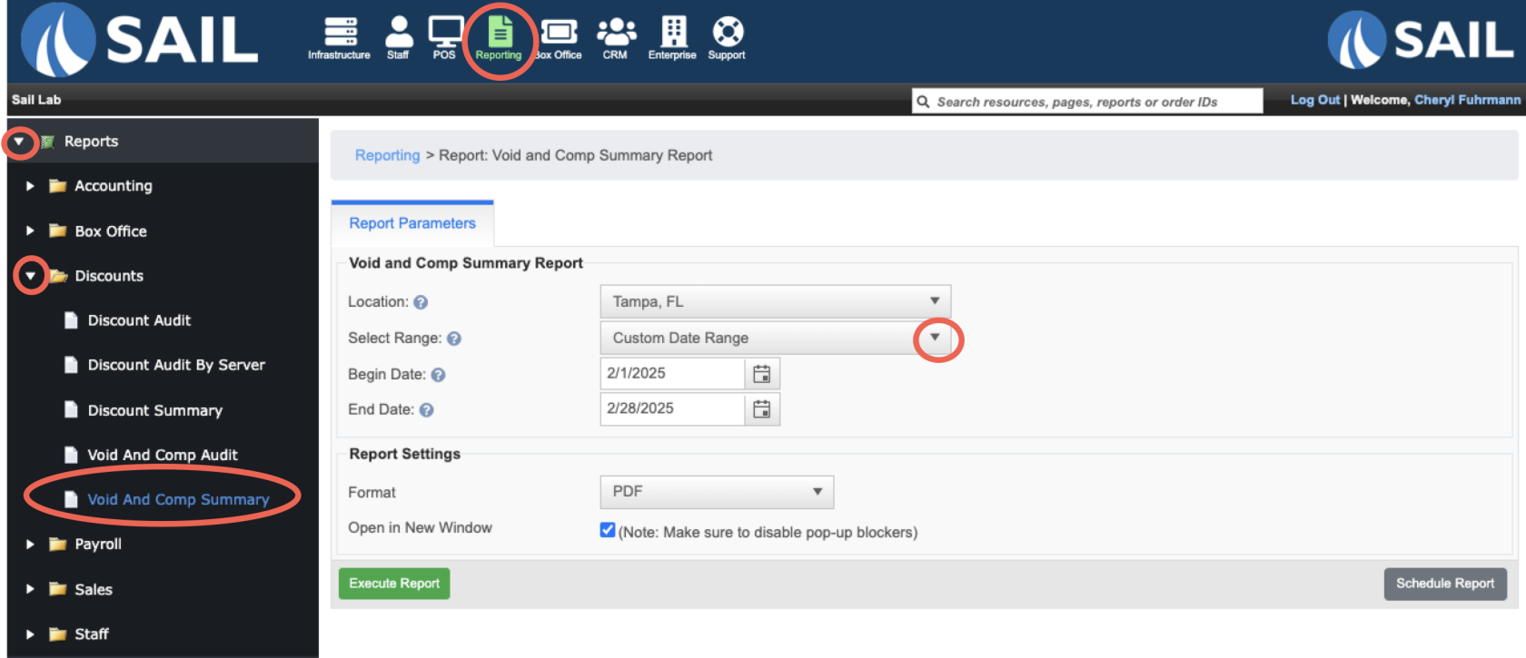Screen dimensions: 1526x658
Task: Expand the Payroll folder arrow
Action: click(x=30, y=545)
